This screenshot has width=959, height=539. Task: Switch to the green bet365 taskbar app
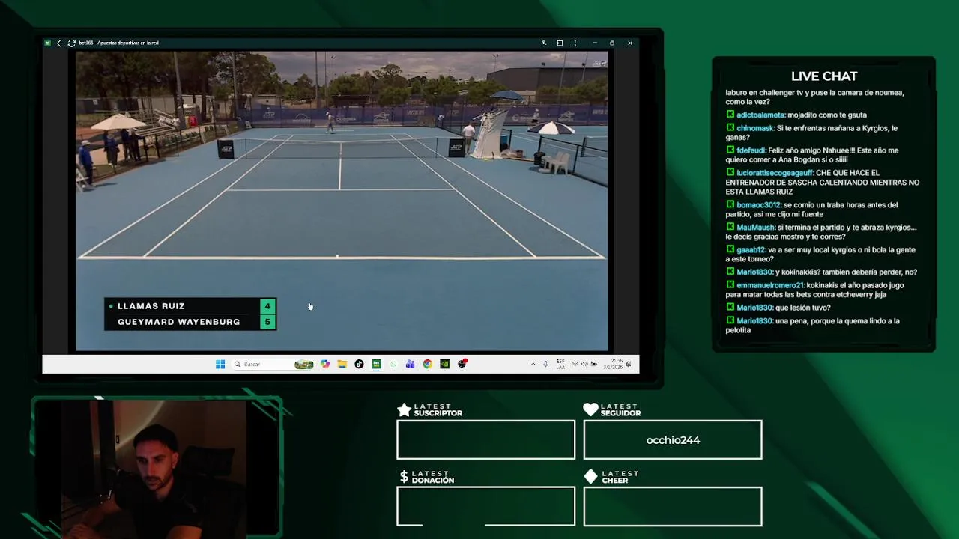point(376,364)
